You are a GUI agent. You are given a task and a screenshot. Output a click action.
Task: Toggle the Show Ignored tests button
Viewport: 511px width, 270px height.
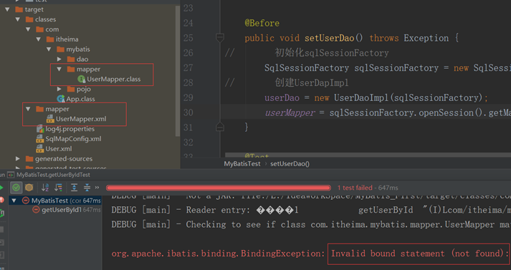pyautogui.click(x=29, y=187)
